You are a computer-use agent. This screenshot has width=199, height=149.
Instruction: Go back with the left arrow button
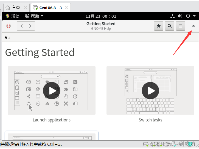tap(21, 26)
